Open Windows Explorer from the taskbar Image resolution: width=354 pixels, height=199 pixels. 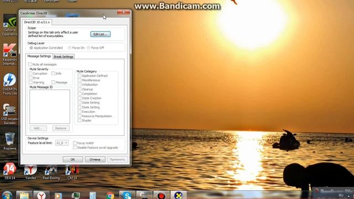pos(24,195)
